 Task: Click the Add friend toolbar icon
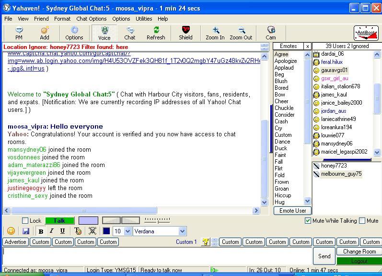(45, 33)
